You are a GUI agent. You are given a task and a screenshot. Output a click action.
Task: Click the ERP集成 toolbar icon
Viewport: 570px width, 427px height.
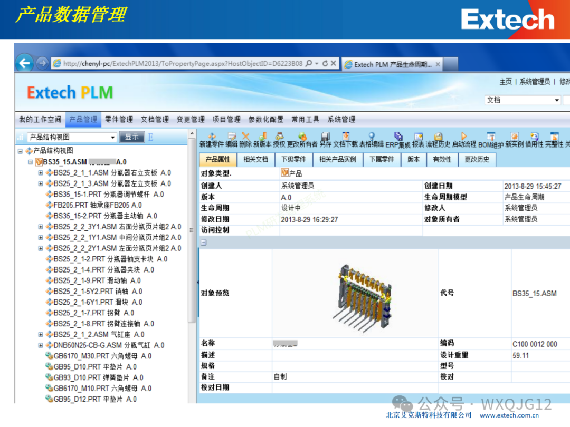tap(398, 137)
